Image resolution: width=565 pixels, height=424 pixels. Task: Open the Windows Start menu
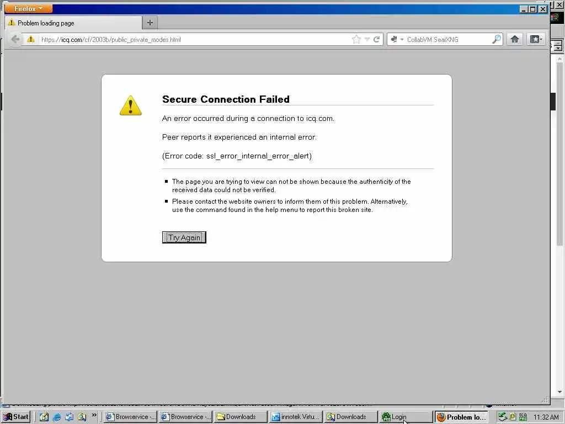[x=16, y=417]
